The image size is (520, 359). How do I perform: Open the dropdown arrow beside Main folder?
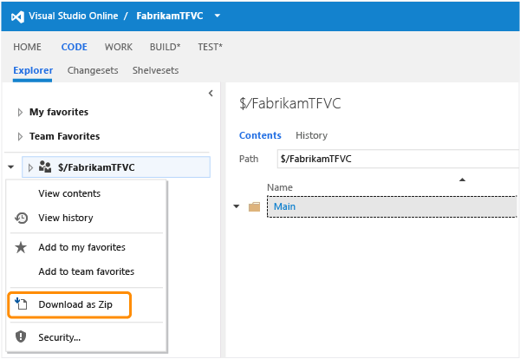point(237,206)
